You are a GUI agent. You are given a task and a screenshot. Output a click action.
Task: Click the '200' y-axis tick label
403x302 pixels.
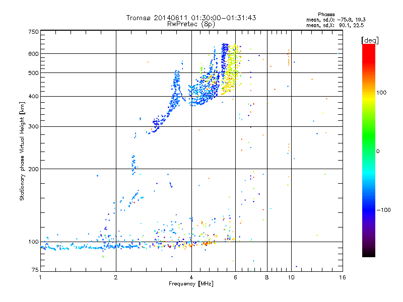[33, 169]
